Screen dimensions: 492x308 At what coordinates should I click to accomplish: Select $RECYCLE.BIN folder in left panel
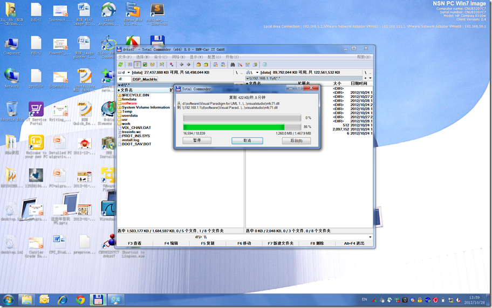click(135, 95)
